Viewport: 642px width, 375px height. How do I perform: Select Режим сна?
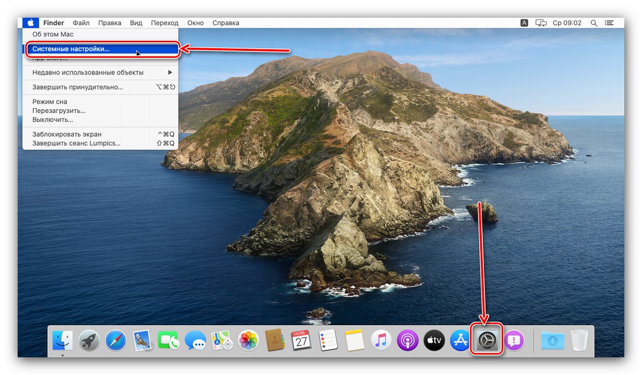pos(100,102)
